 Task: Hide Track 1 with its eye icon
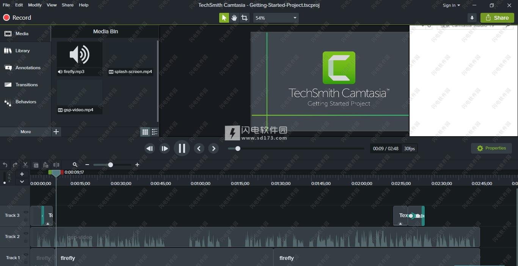click(26, 255)
